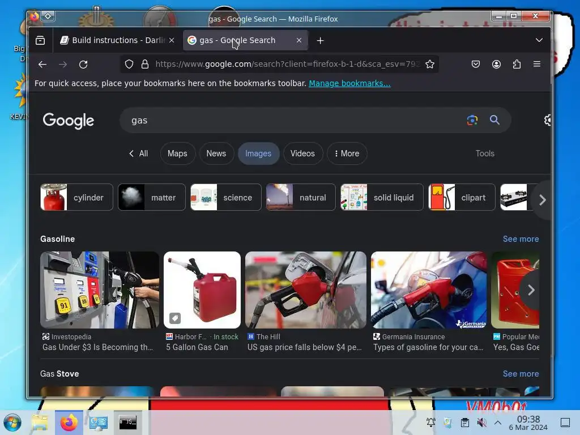
Task: Click the Google logo
Action: coord(69,121)
